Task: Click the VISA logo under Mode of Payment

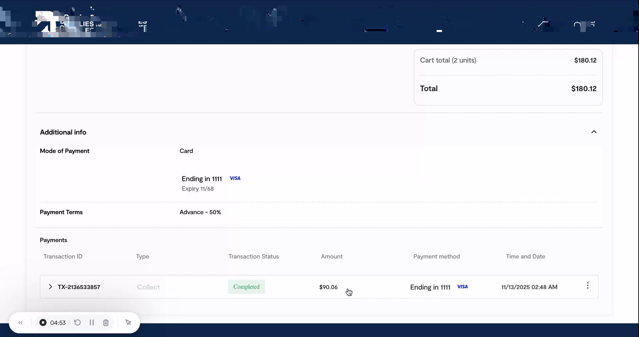Action: pos(235,178)
